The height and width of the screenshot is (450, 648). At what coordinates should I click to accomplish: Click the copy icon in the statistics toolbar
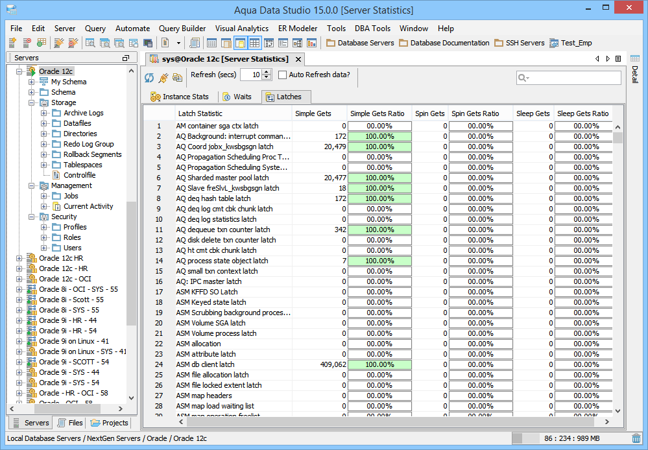pos(177,77)
